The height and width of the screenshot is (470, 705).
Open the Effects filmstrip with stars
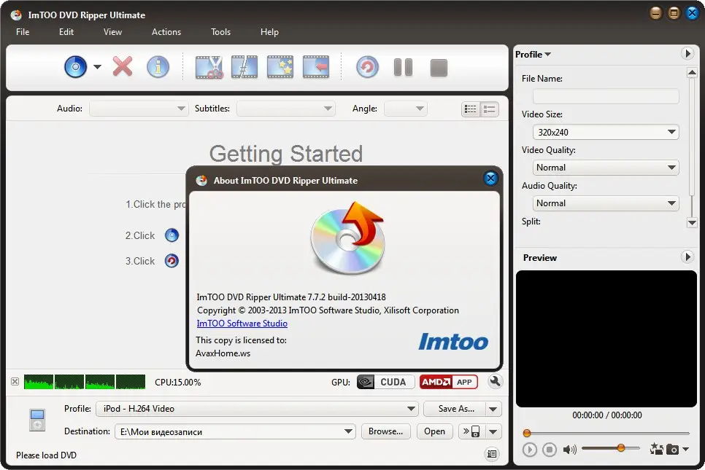tap(280, 67)
